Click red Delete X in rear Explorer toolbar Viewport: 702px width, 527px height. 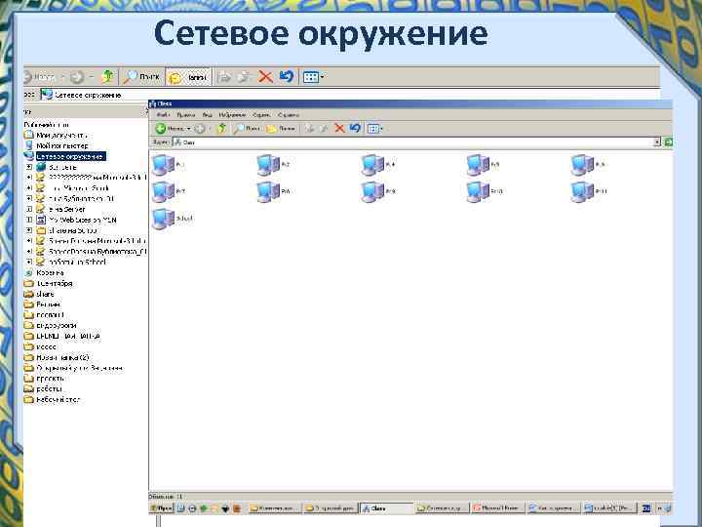pos(265,77)
